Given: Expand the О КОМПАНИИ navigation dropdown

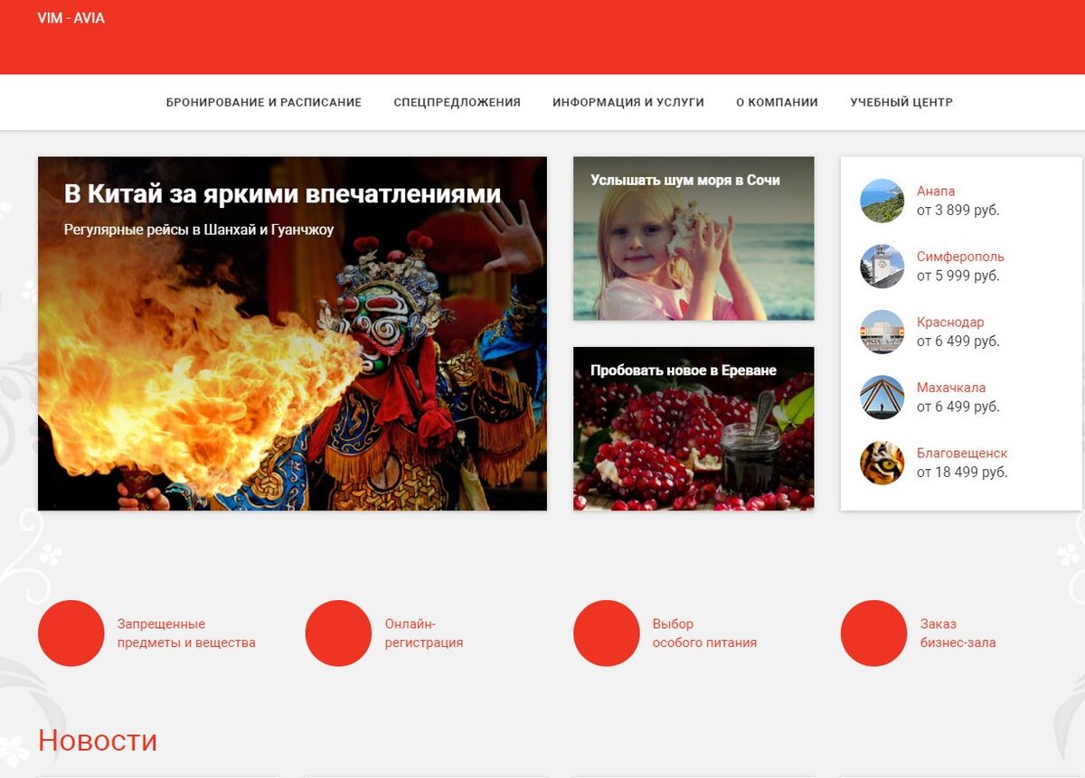Looking at the screenshot, I should 778,102.
